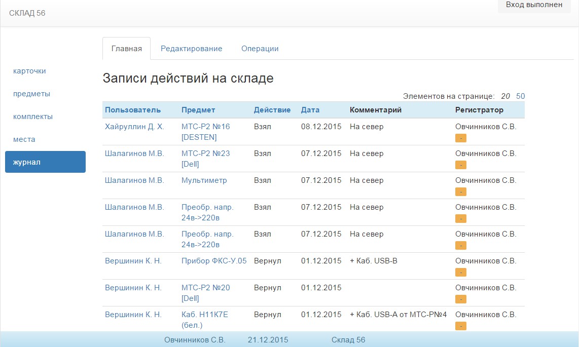Open Вершинин К. Н. in the Прибор ФКС-У.05 row
Image resolution: width=579 pixels, height=347 pixels.
[x=133, y=261]
